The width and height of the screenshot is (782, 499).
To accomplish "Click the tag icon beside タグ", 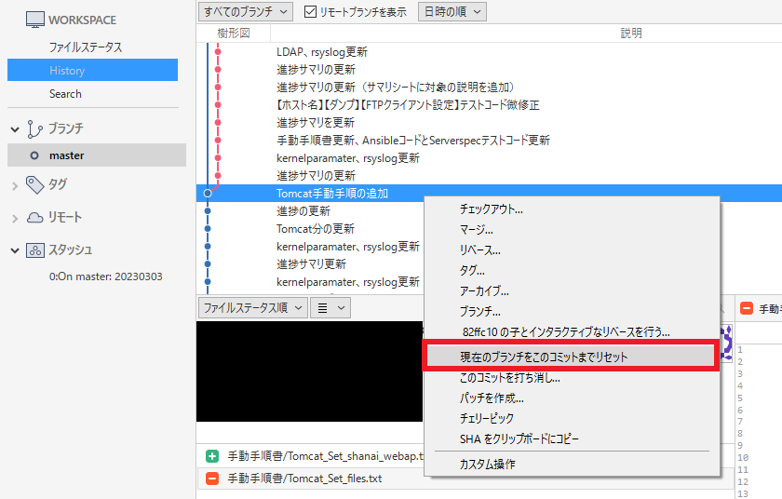I will point(35,184).
